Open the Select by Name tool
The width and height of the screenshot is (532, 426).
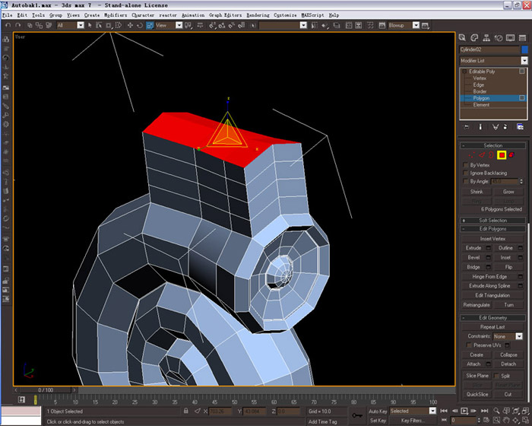coord(99,25)
